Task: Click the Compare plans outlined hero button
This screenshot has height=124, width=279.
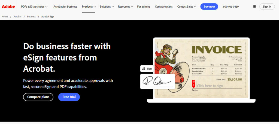Action: (x=38, y=97)
